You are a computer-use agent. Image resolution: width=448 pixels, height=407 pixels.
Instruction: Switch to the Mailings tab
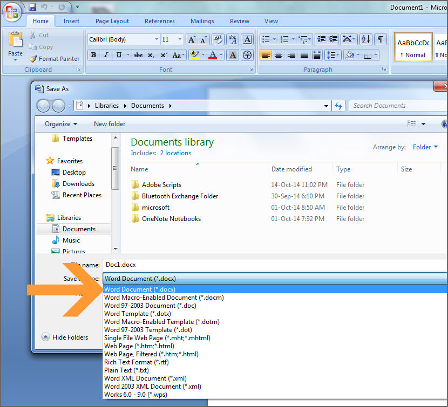202,21
